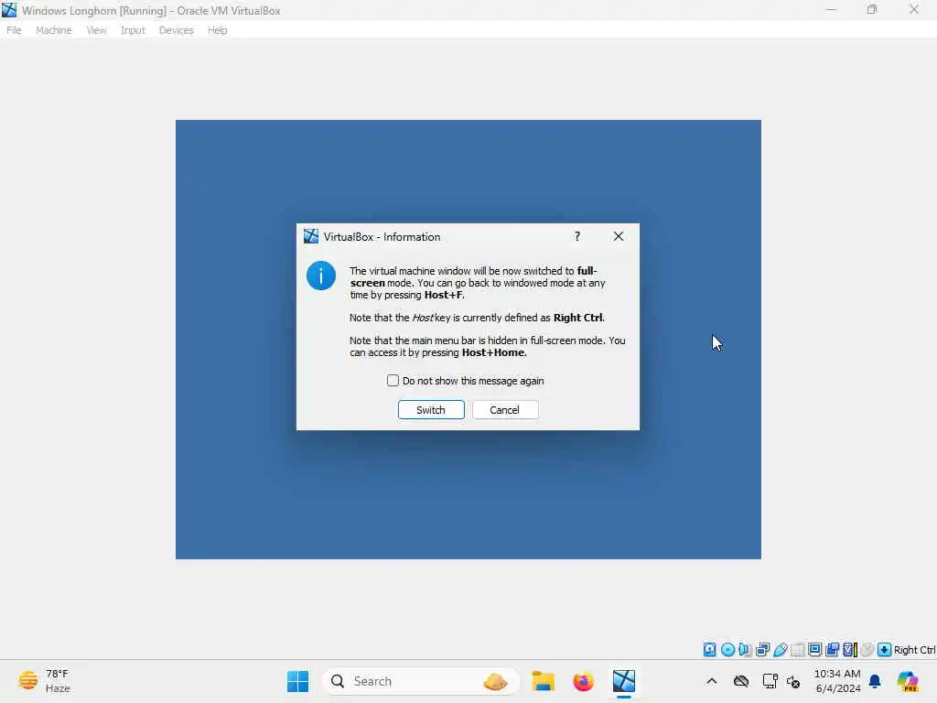The height and width of the screenshot is (703, 937).
Task: Click the display settings status icon
Action: [x=814, y=650]
